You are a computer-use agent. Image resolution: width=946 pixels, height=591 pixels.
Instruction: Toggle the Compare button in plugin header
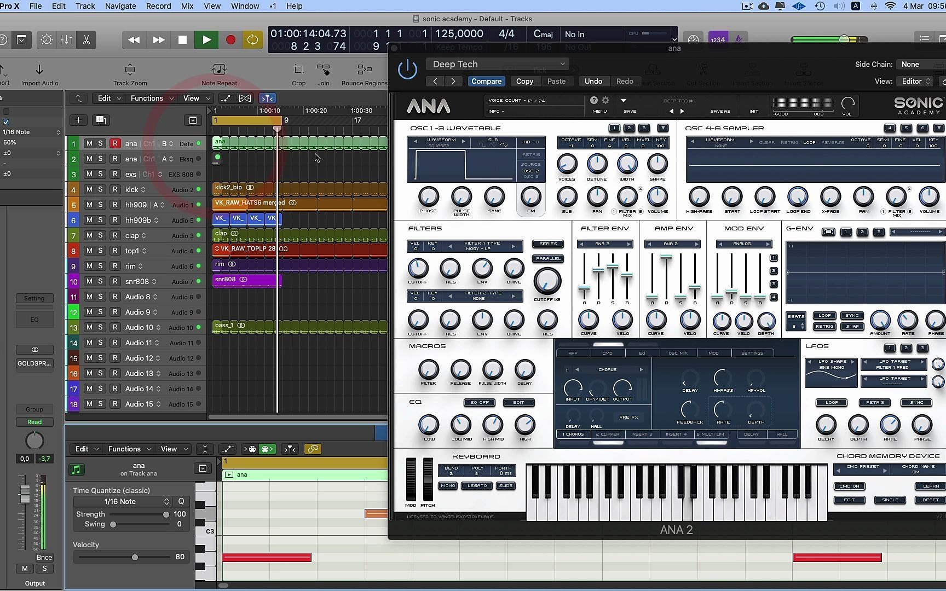(x=486, y=81)
